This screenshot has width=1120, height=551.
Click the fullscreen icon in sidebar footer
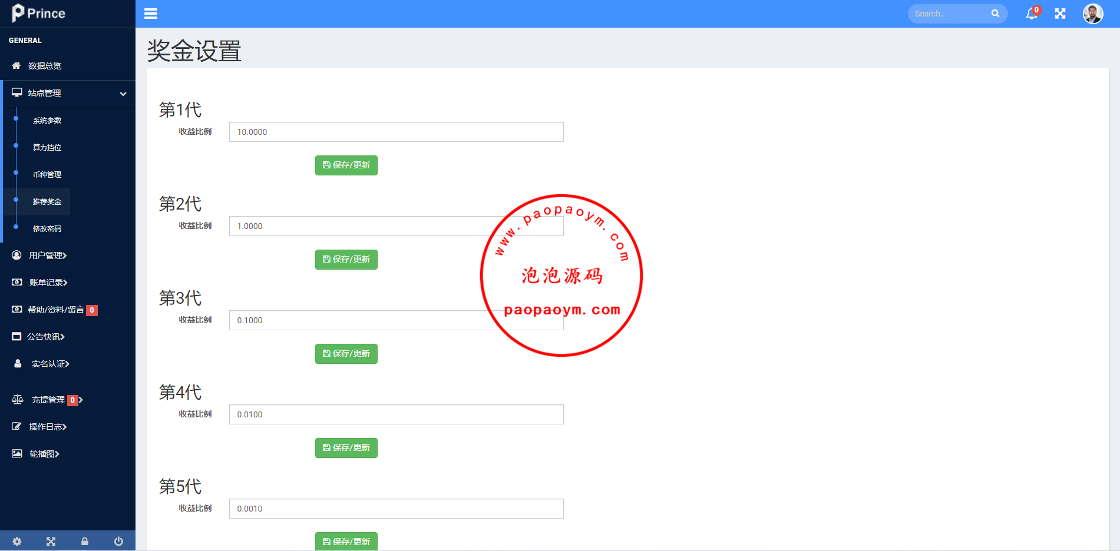pos(51,541)
